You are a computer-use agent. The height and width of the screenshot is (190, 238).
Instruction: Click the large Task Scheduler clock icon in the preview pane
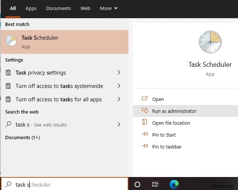tap(210, 42)
